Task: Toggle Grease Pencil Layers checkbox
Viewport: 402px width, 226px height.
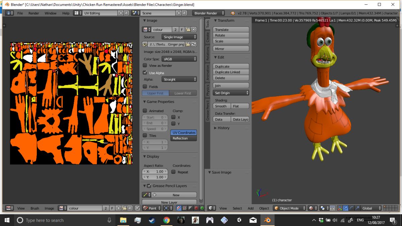Action: point(149,186)
